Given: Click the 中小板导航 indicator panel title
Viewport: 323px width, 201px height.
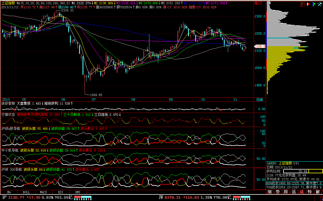Looking at the screenshot, I should tap(10, 150).
